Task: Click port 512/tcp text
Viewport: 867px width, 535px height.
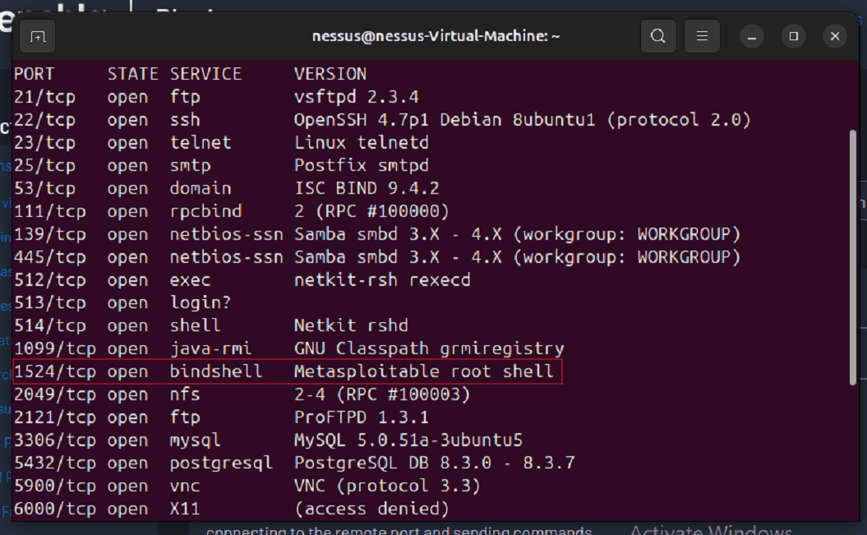Action: (x=50, y=280)
